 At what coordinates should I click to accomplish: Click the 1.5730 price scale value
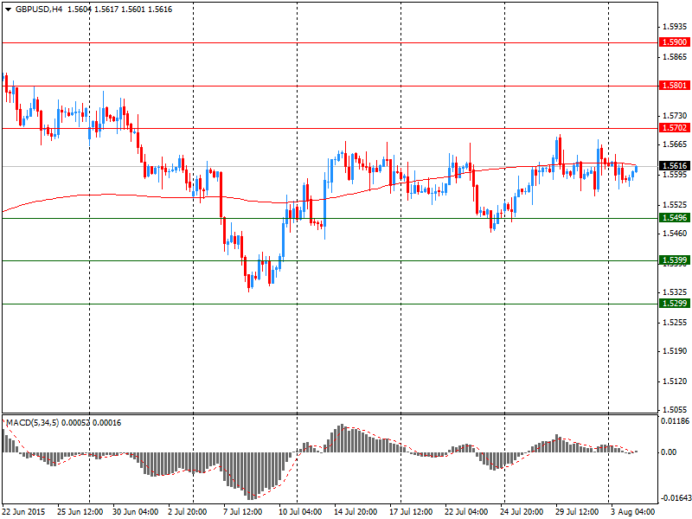[675, 116]
